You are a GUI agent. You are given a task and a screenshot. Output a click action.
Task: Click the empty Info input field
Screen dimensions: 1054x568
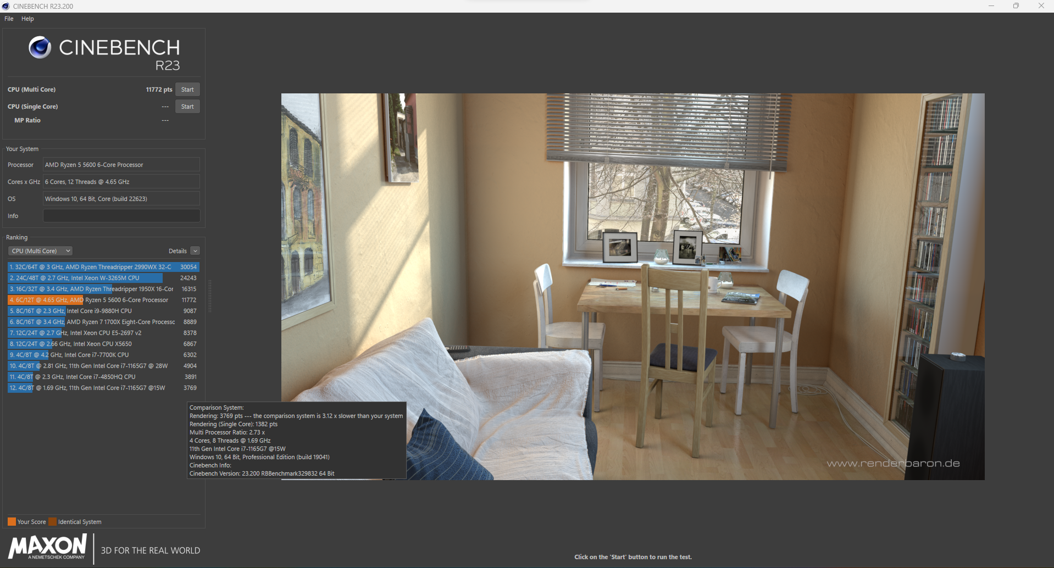[x=121, y=216]
